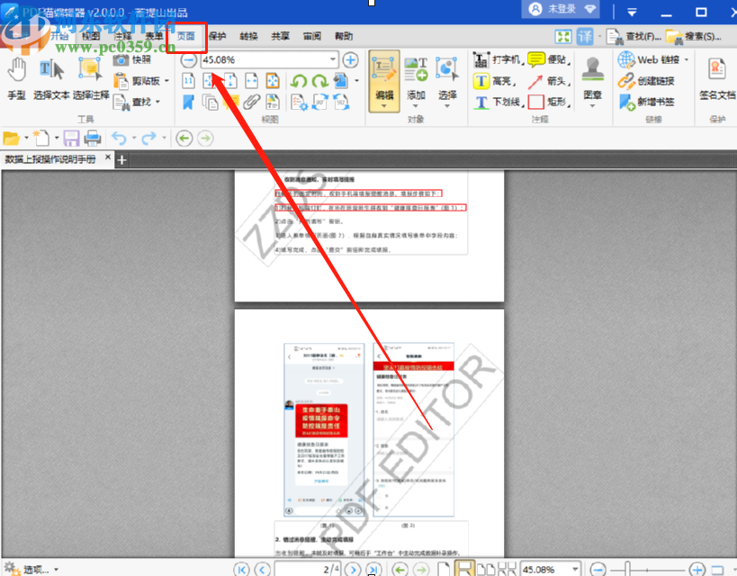
Task: Click status bar zoom out minus
Action: (598, 570)
